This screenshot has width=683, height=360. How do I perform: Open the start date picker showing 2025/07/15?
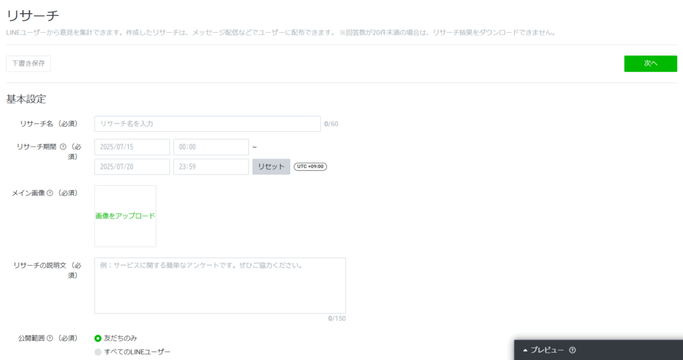click(132, 147)
